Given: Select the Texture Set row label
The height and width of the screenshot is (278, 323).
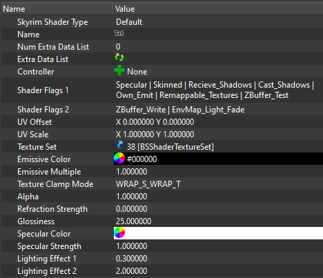Looking at the screenshot, I should point(37,147).
